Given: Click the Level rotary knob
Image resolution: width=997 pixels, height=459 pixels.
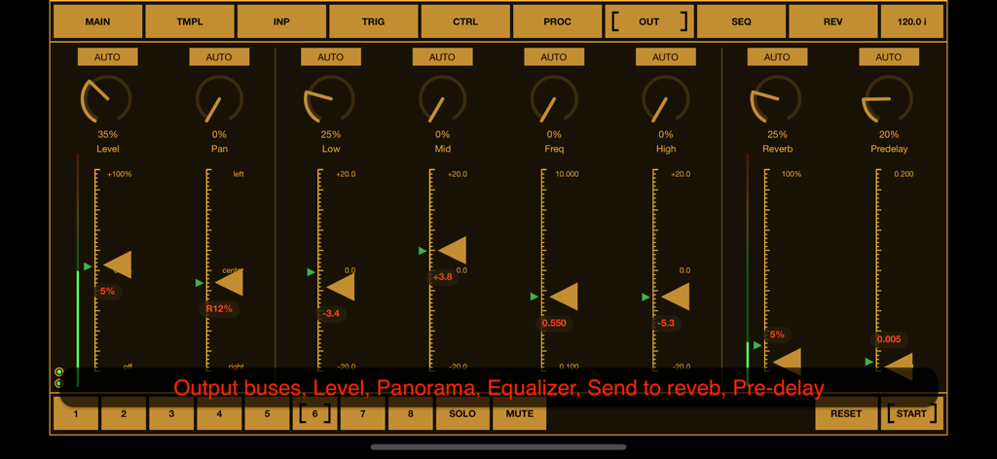Looking at the screenshot, I should tap(107, 100).
